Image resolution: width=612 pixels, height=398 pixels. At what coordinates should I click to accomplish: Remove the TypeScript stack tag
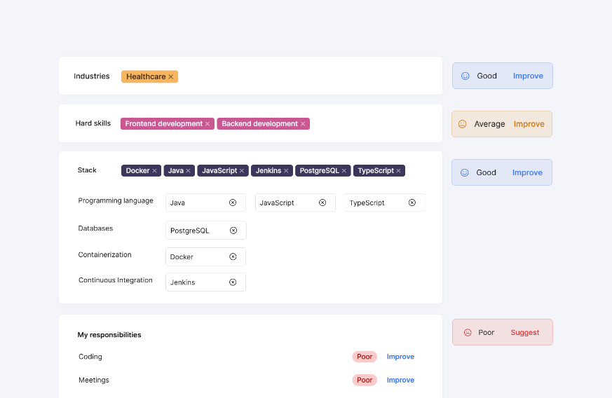(x=398, y=171)
